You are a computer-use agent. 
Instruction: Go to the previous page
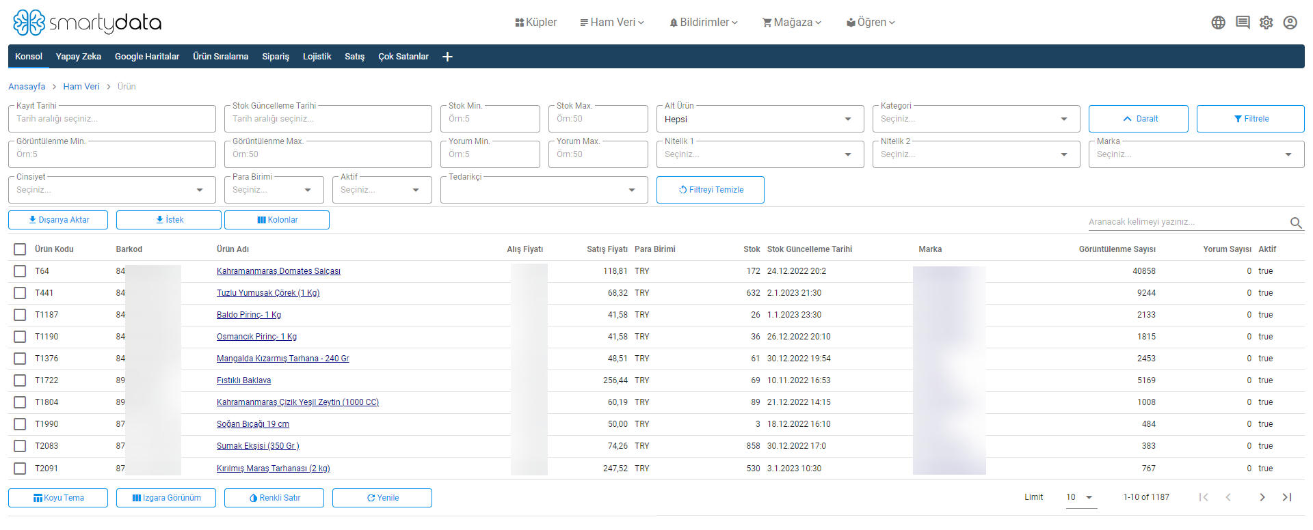click(1228, 497)
